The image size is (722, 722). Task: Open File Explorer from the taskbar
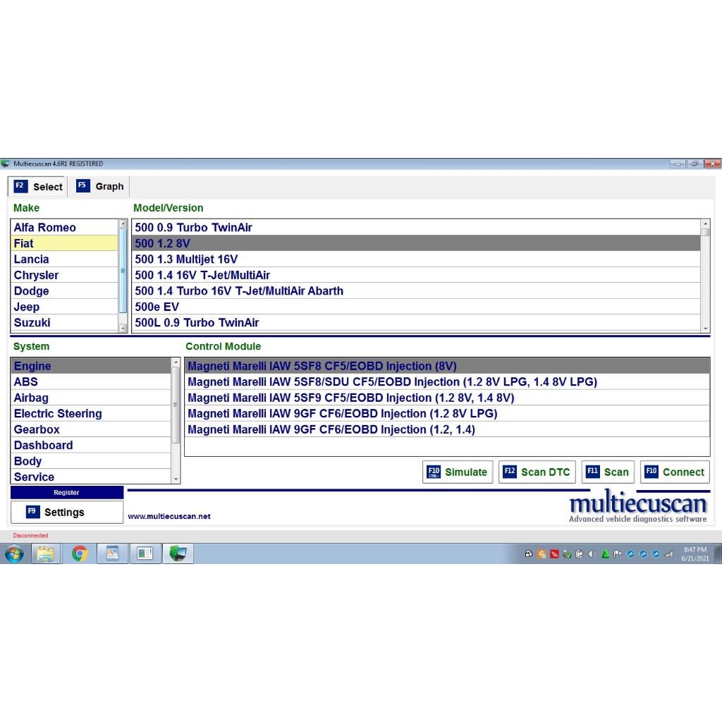coord(46,553)
